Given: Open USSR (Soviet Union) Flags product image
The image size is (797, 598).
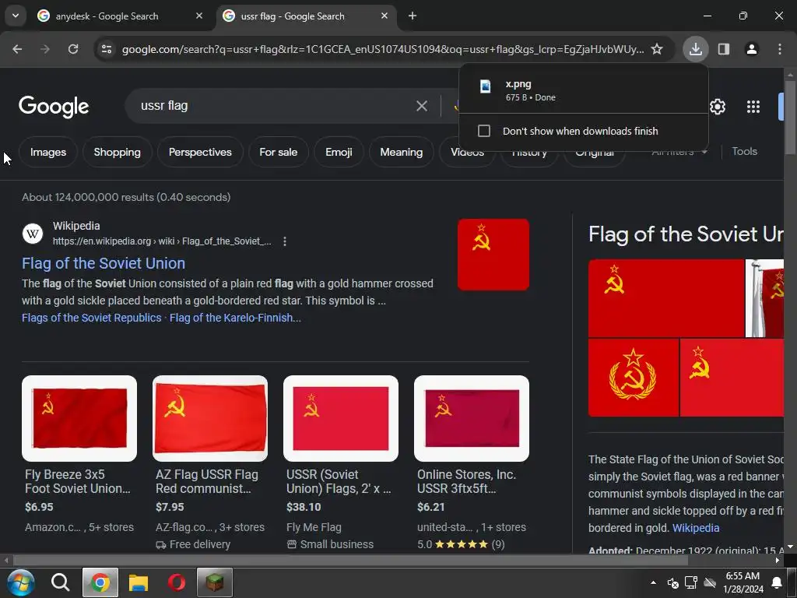Looking at the screenshot, I should 341,418.
